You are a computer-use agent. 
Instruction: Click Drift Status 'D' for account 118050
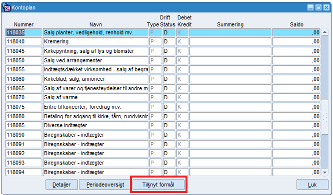click(x=169, y=60)
